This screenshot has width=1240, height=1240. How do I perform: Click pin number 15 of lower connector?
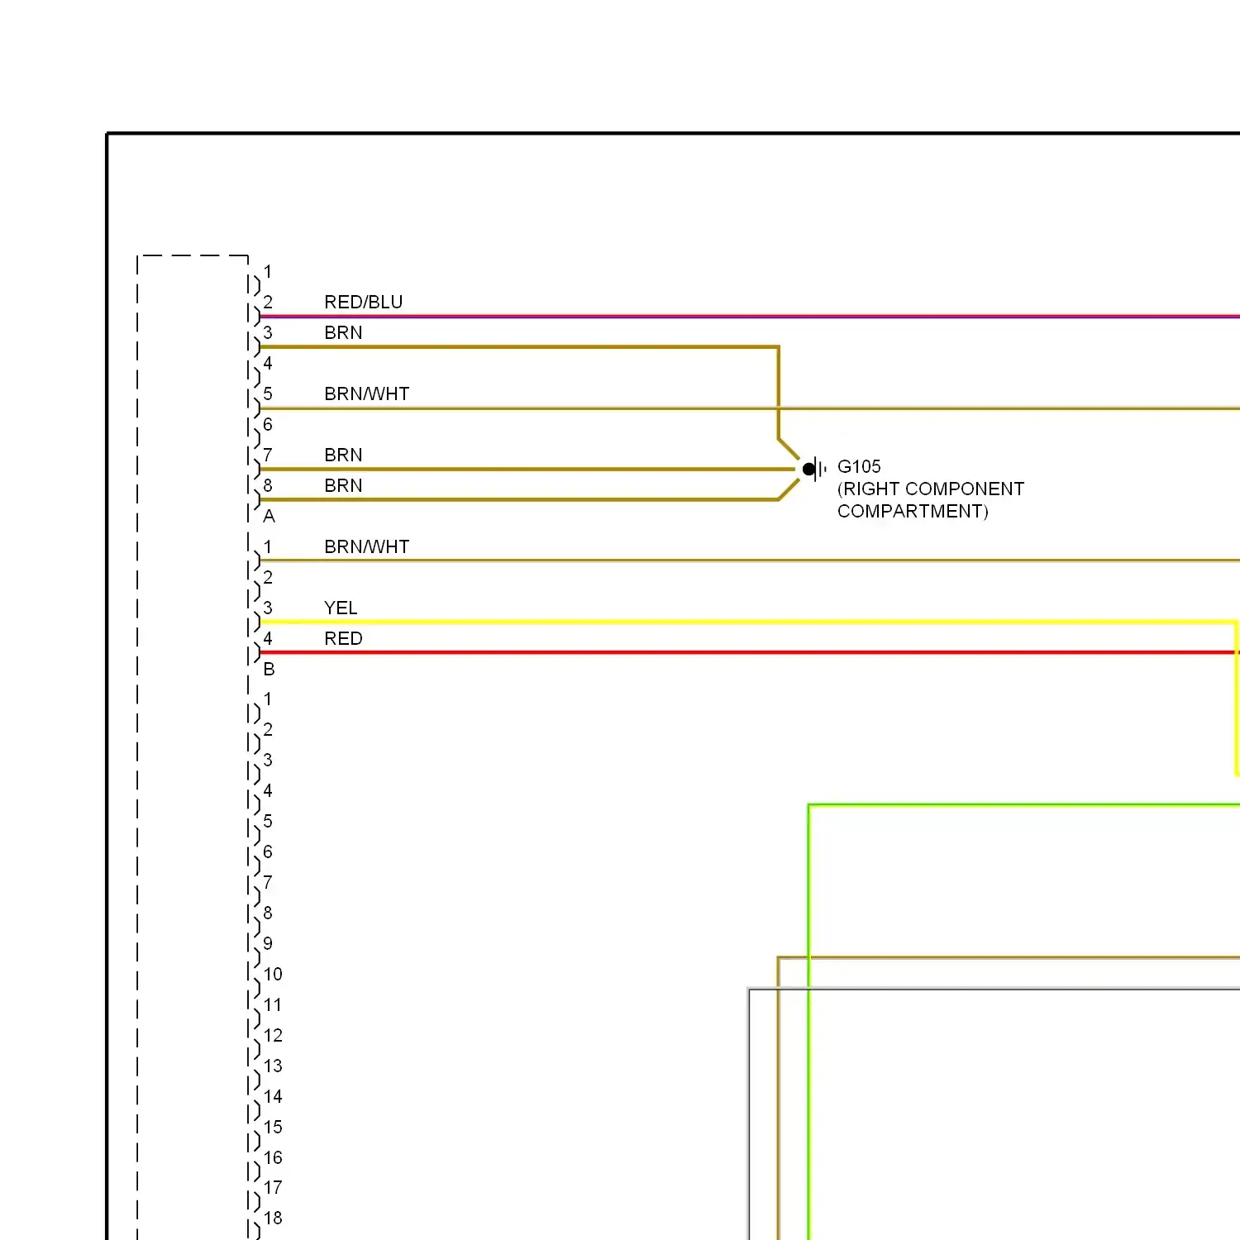pyautogui.click(x=273, y=1128)
